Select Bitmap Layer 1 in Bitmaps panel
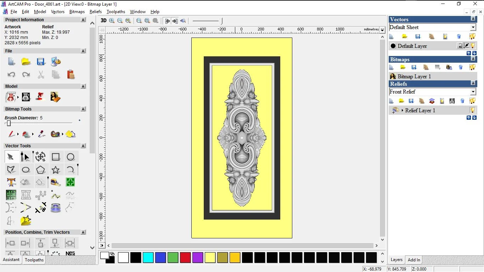 414,76
